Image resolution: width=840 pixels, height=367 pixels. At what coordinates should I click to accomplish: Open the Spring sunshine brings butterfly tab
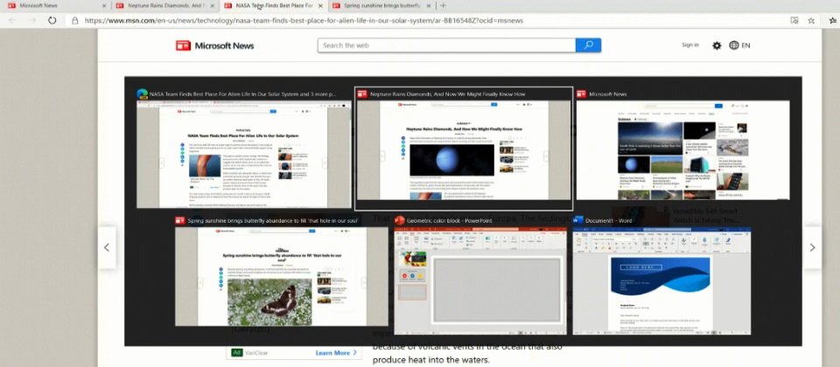pyautogui.click(x=382, y=5)
